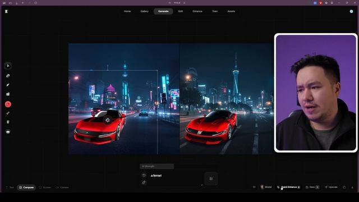Switch to the Home tab
The height and width of the screenshot is (202, 359).
click(x=127, y=11)
